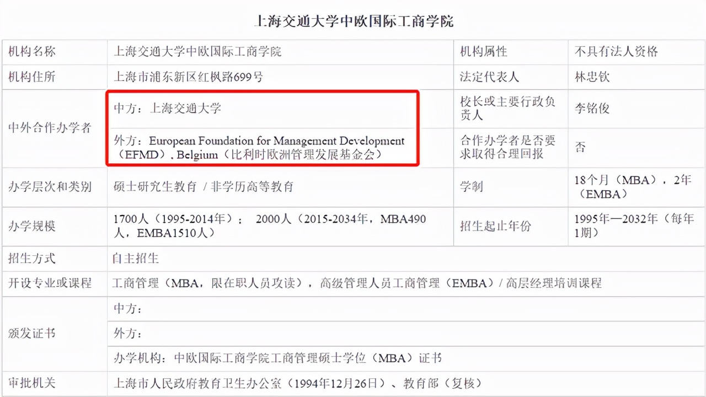
Task: Click the 外方： row under 颁发证书
Action: click(406, 334)
